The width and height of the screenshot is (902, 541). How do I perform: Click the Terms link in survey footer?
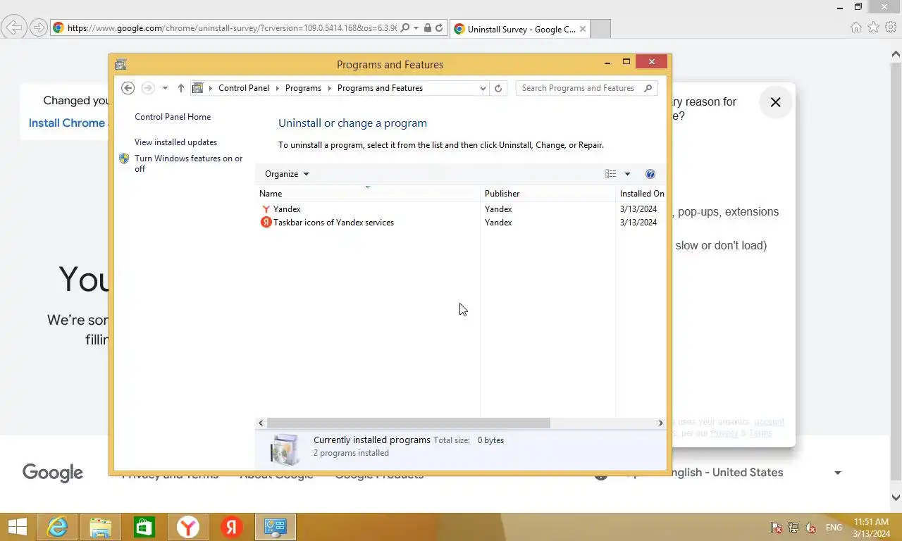pos(760,433)
